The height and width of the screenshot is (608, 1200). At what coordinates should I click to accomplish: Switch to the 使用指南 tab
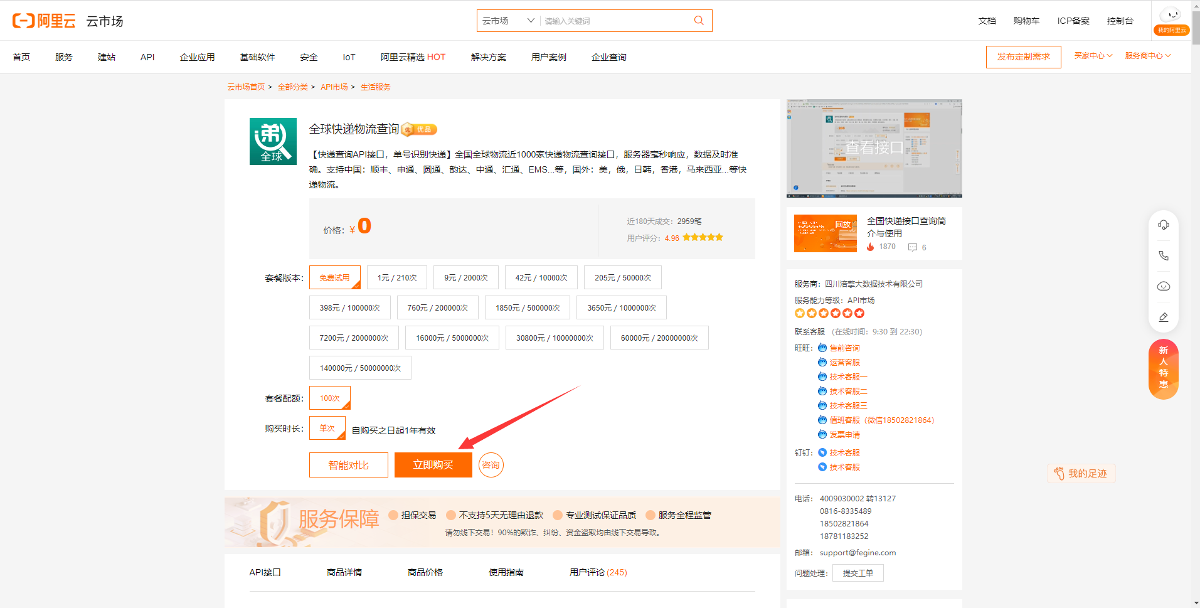(x=506, y=572)
